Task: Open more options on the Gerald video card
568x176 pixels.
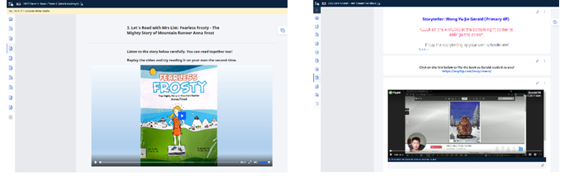Action: [544, 83]
